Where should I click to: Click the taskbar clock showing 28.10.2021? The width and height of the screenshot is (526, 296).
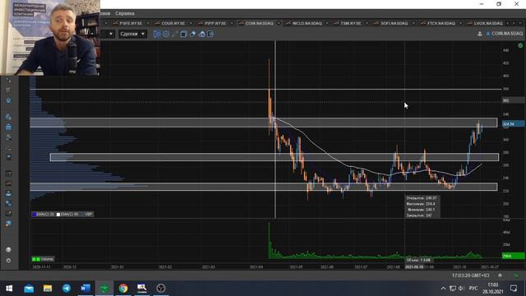[x=492, y=288]
